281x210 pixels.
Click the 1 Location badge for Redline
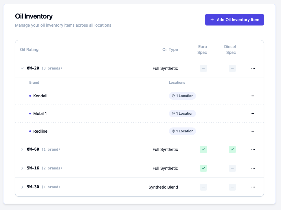tap(182, 131)
